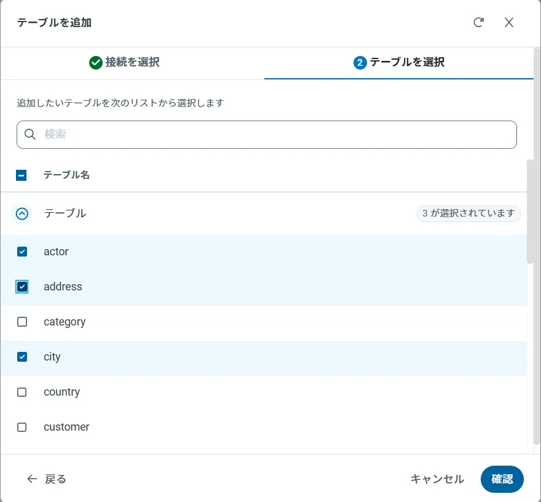Uncheck the actor table checkbox
Screen dimensions: 541x502
point(22,252)
